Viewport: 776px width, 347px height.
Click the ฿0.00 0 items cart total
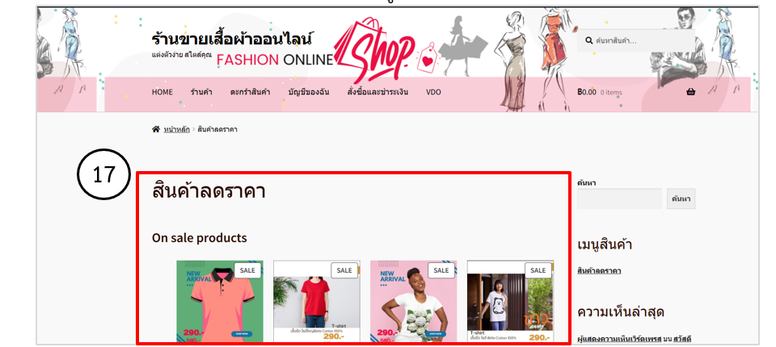[599, 92]
